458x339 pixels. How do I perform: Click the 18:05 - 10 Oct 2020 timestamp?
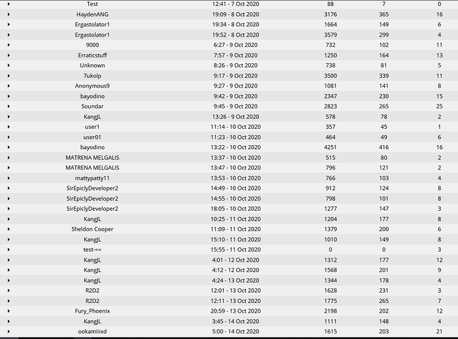point(235,208)
